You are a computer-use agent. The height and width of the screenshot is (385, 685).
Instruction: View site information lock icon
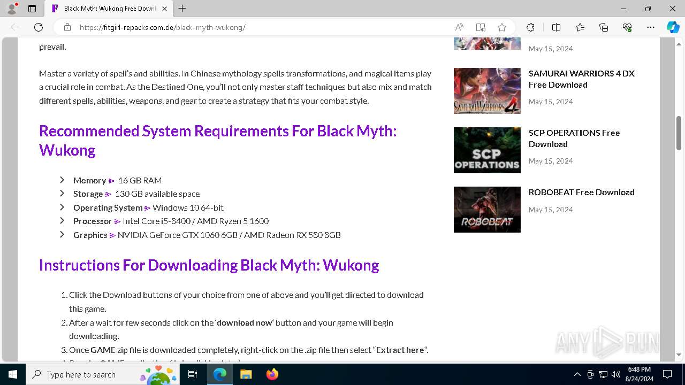coord(67,27)
